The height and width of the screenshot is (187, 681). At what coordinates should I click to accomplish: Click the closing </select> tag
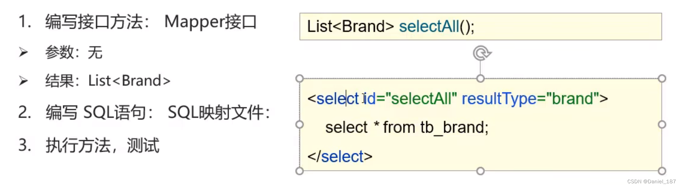[340, 157]
